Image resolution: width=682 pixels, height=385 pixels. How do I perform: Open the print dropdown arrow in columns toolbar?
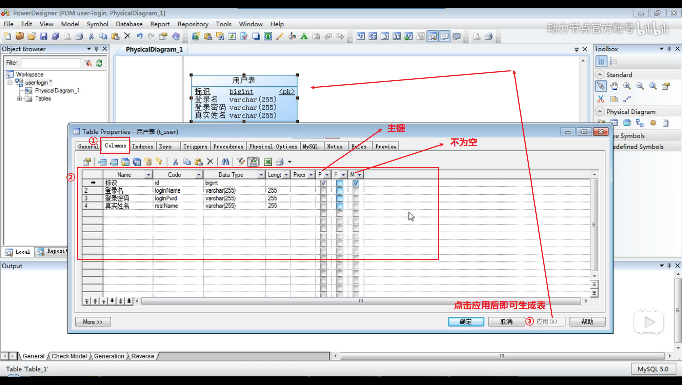(289, 162)
